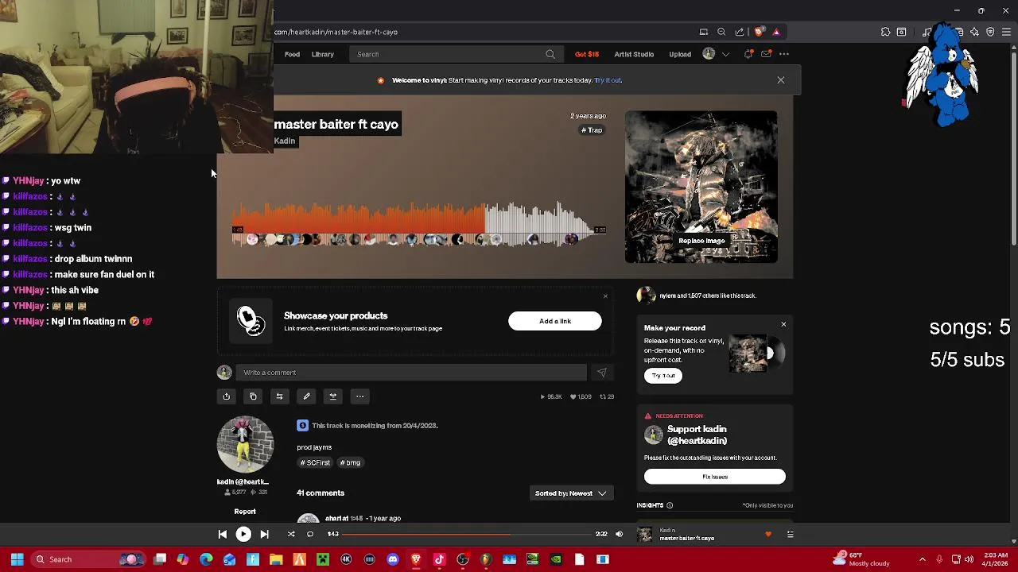Seek within the track waveform
Viewport: 1018px width, 572px height.
click(419, 224)
